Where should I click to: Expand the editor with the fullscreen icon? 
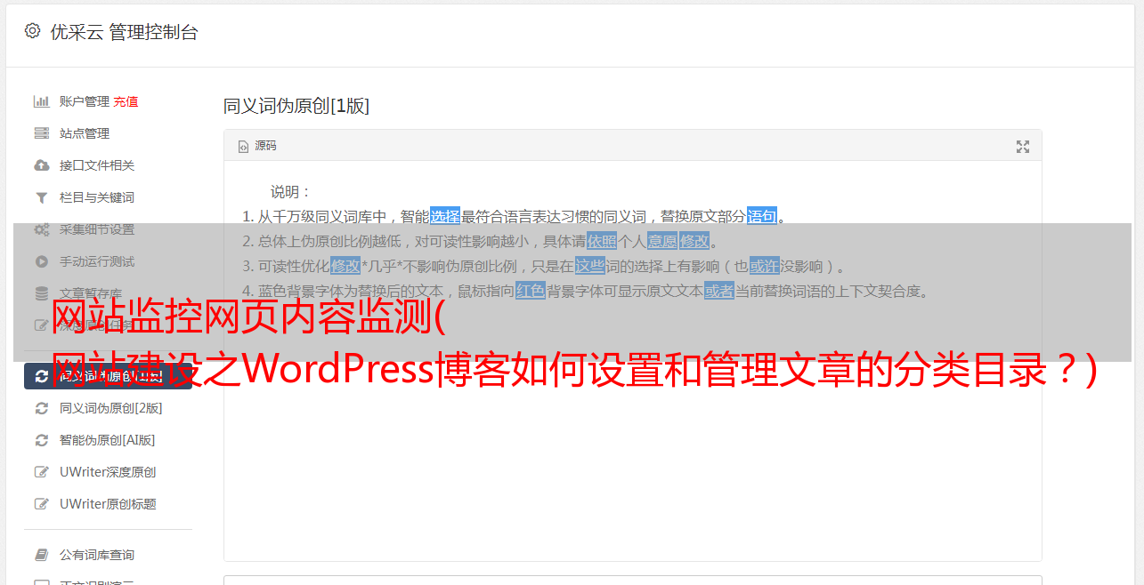click(1023, 147)
